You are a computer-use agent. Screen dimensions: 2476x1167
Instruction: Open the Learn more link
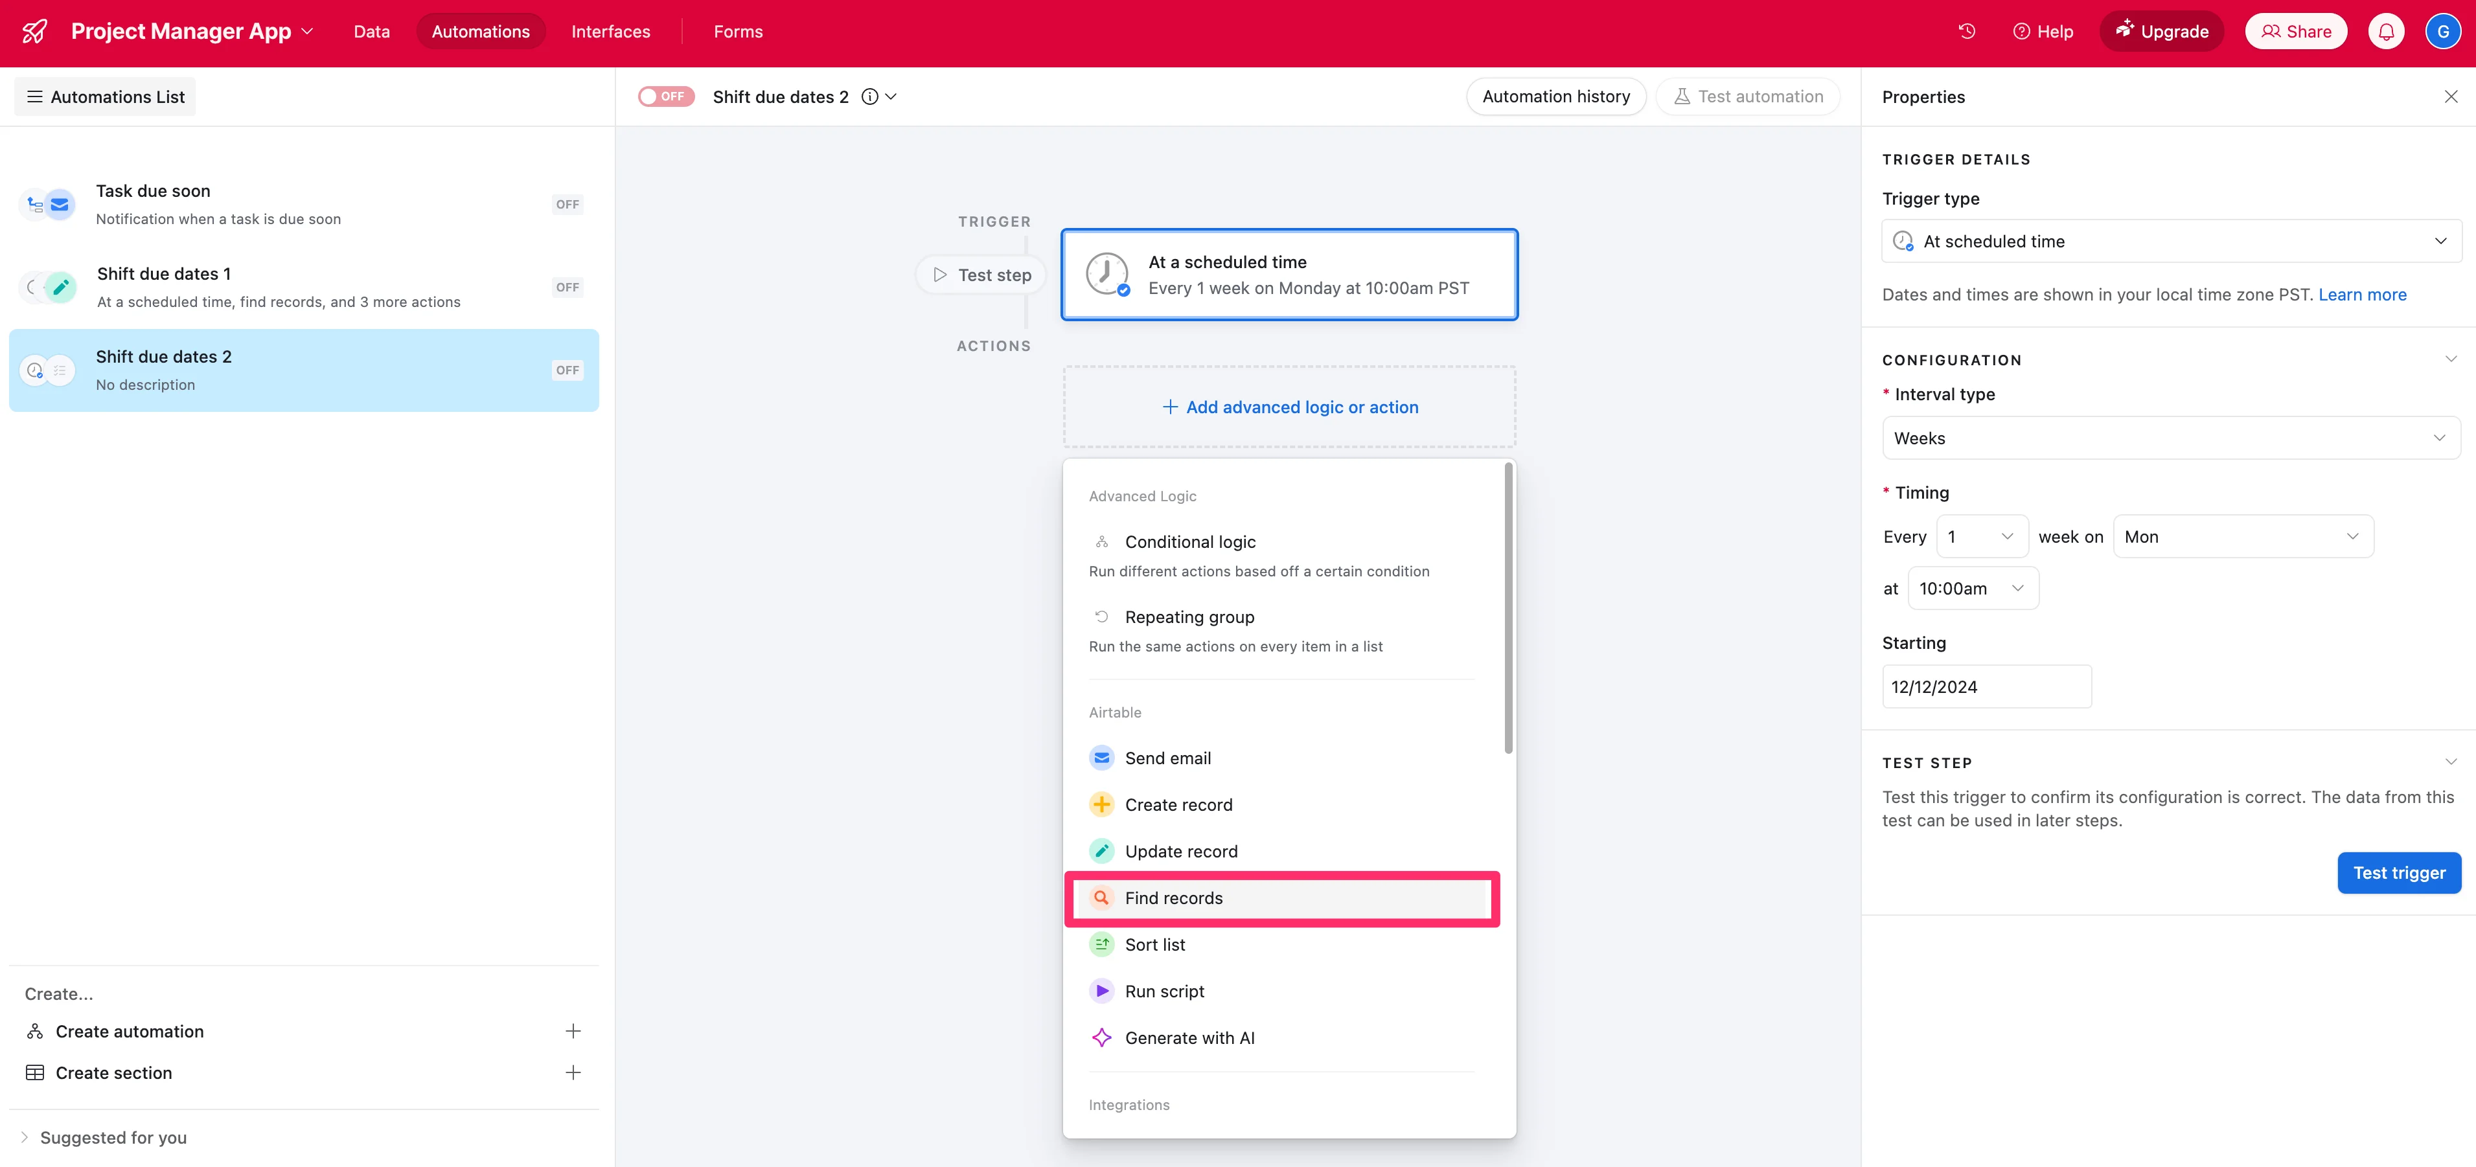click(2361, 295)
